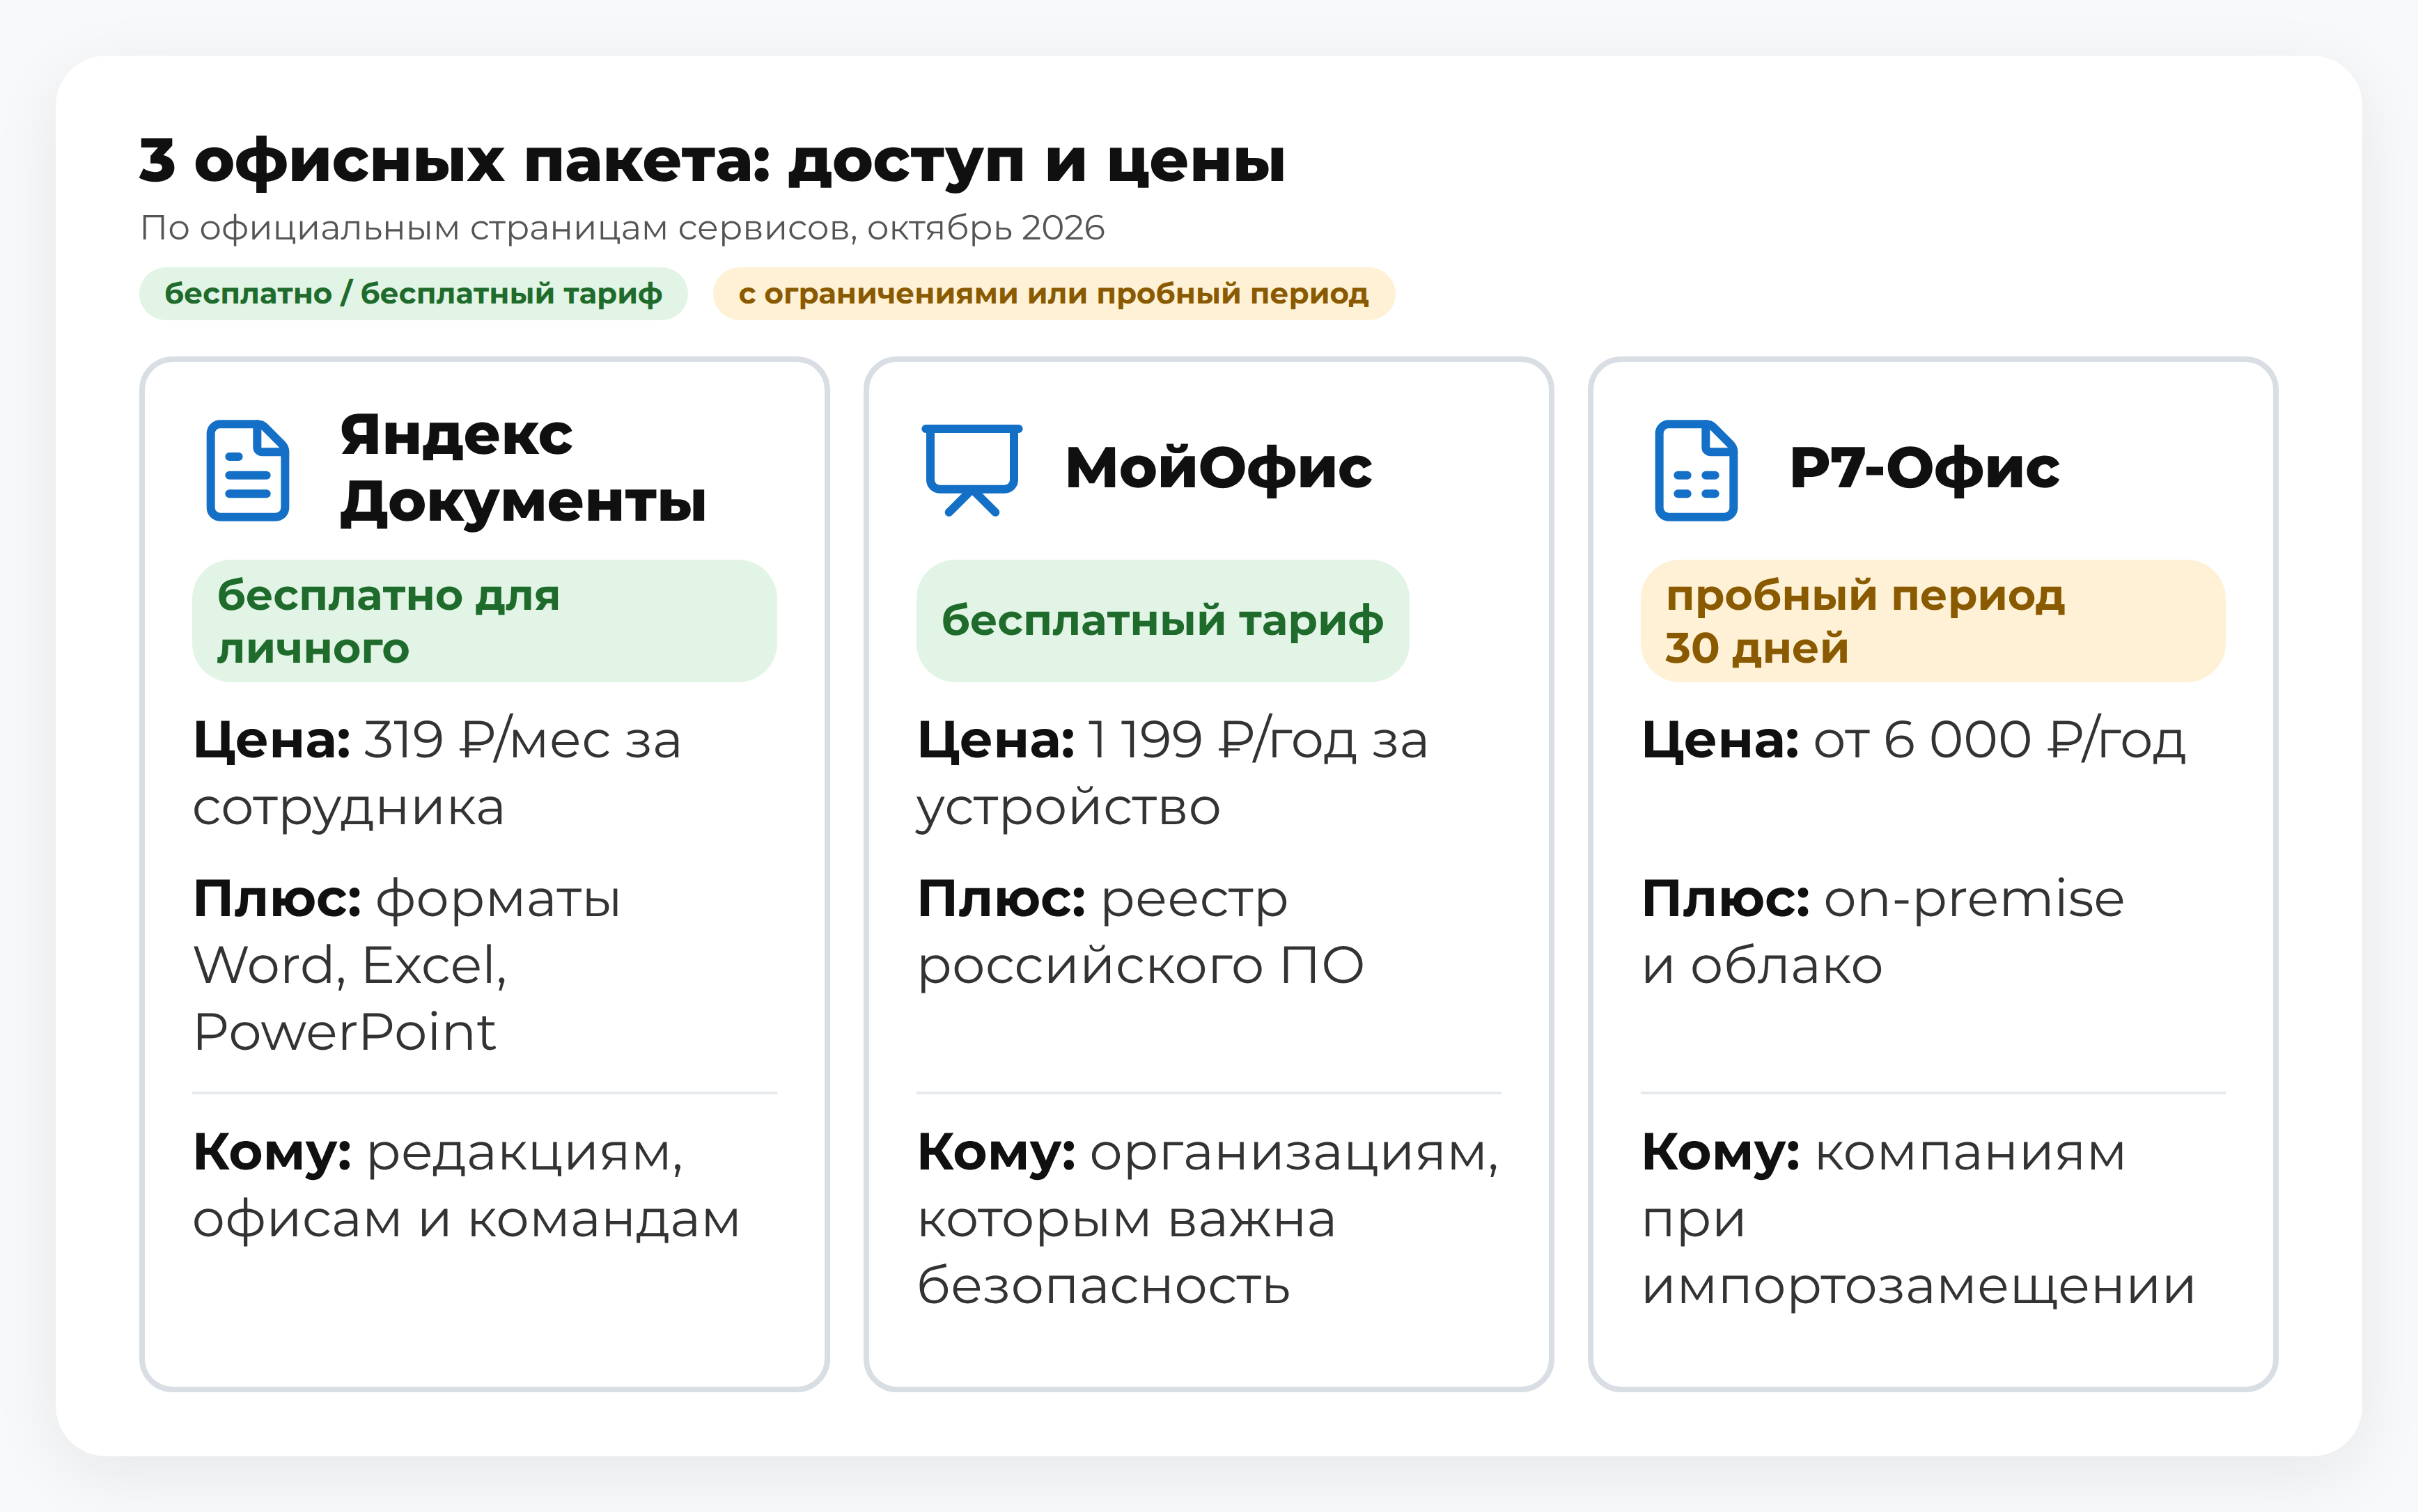
Task: Click the Яндекс Документы document icon
Action: pyautogui.click(x=248, y=470)
